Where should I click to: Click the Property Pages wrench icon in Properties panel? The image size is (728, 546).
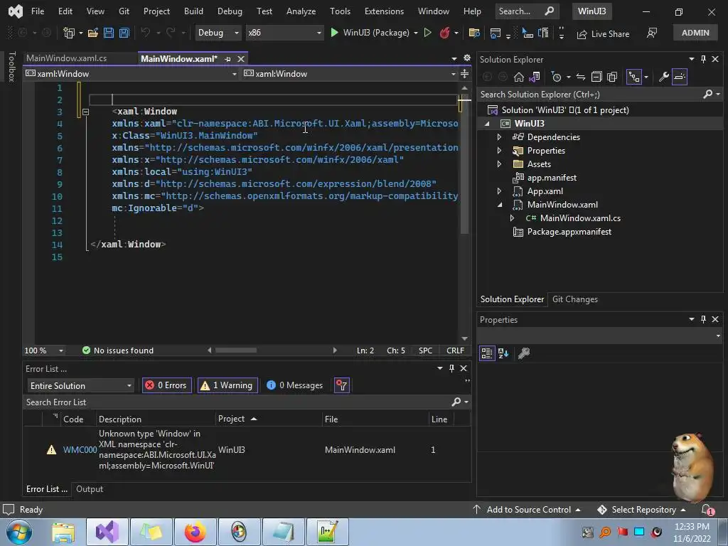[x=524, y=353]
